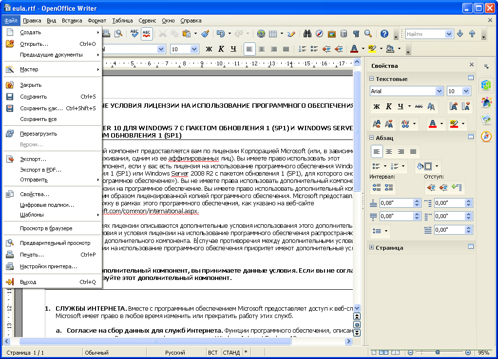Click zoom in plus on status bar
498x359 pixels.
[x=468, y=352]
